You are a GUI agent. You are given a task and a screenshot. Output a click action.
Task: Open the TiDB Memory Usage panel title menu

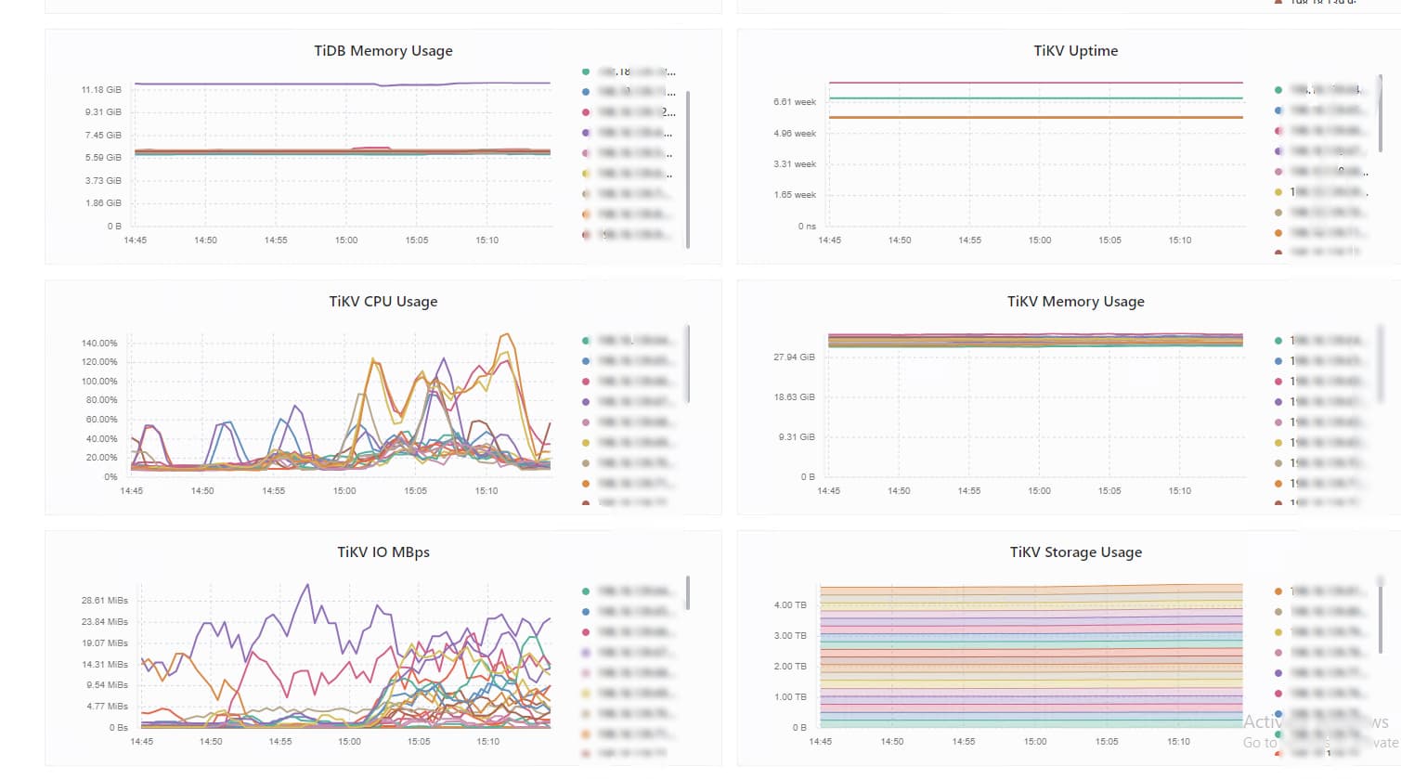pos(383,51)
